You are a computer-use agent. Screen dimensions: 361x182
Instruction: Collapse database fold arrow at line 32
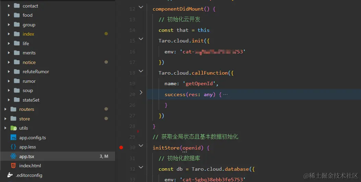[x=141, y=167]
